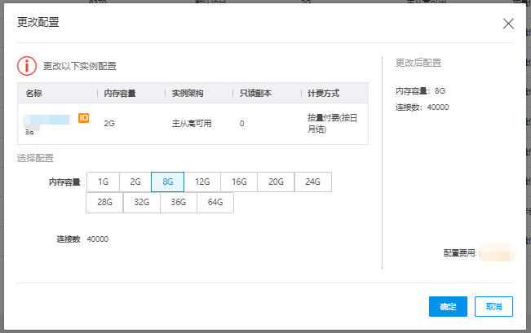The width and height of the screenshot is (531, 333).
Task: Pick the 16G memory option
Action: [239, 182]
